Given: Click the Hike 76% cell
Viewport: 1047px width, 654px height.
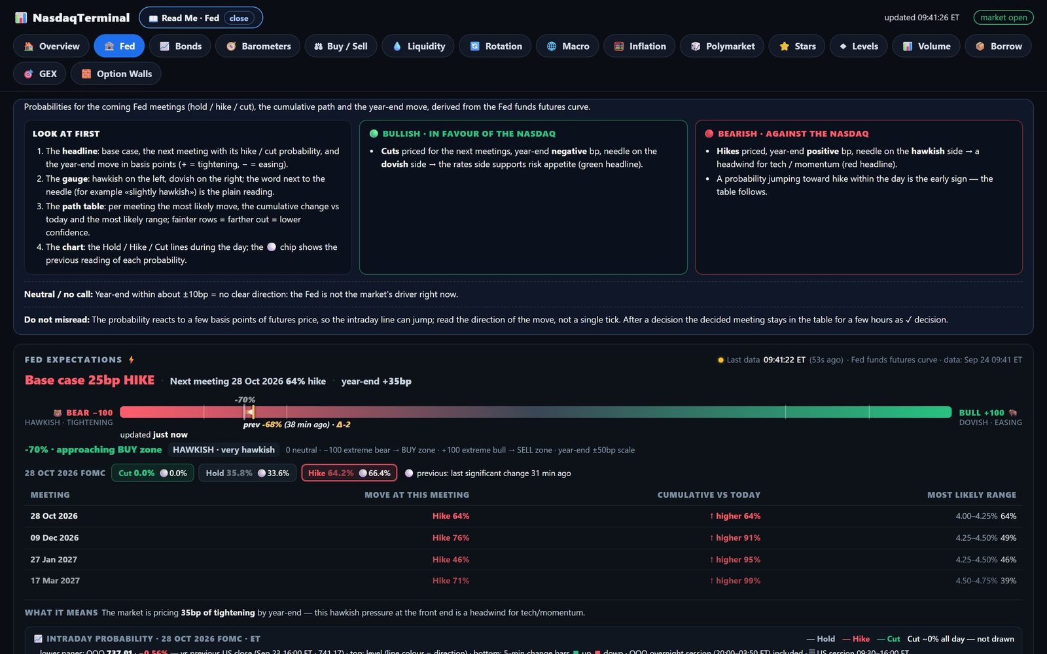Looking at the screenshot, I should [451, 538].
